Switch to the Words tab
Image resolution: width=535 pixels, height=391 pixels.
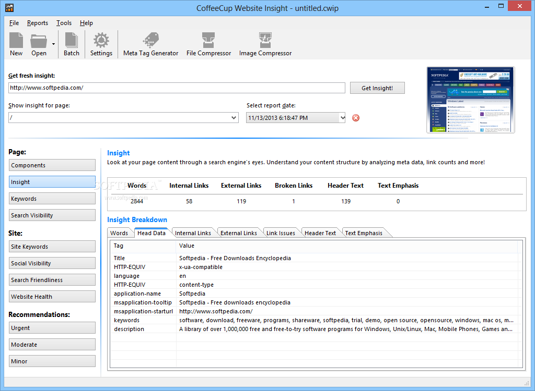coord(119,233)
